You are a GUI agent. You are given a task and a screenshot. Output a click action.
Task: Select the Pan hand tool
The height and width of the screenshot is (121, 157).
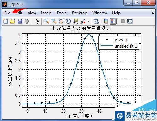coord(61,21)
